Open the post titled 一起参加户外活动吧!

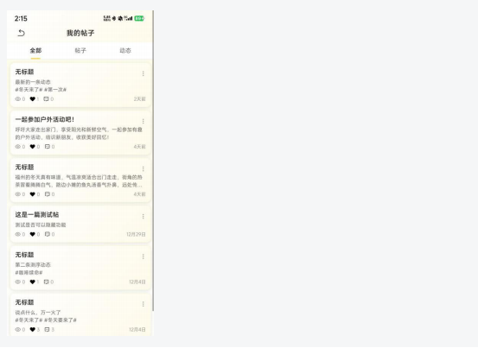[45, 119]
